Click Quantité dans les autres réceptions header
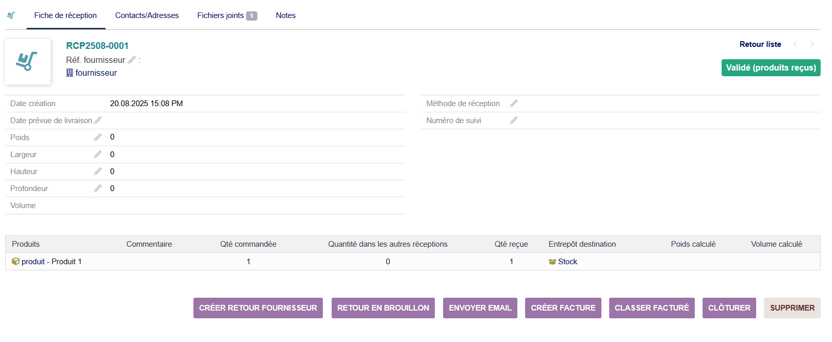Image resolution: width=832 pixels, height=342 pixels. click(x=388, y=244)
